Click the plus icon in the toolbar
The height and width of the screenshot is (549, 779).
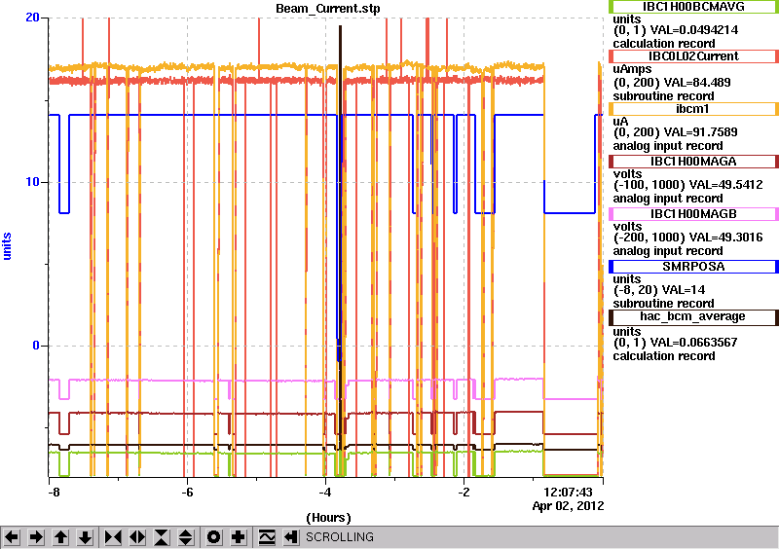[x=239, y=537]
